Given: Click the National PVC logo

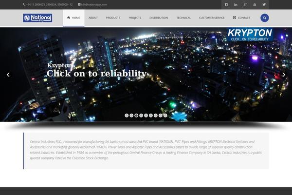Looking at the screenshot, I should (x=37, y=18).
